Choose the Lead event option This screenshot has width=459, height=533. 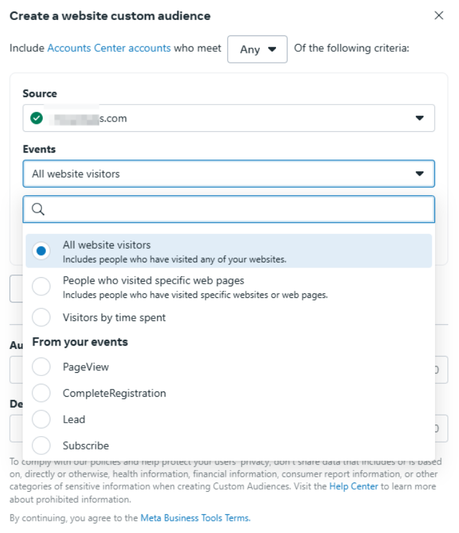[41, 419]
